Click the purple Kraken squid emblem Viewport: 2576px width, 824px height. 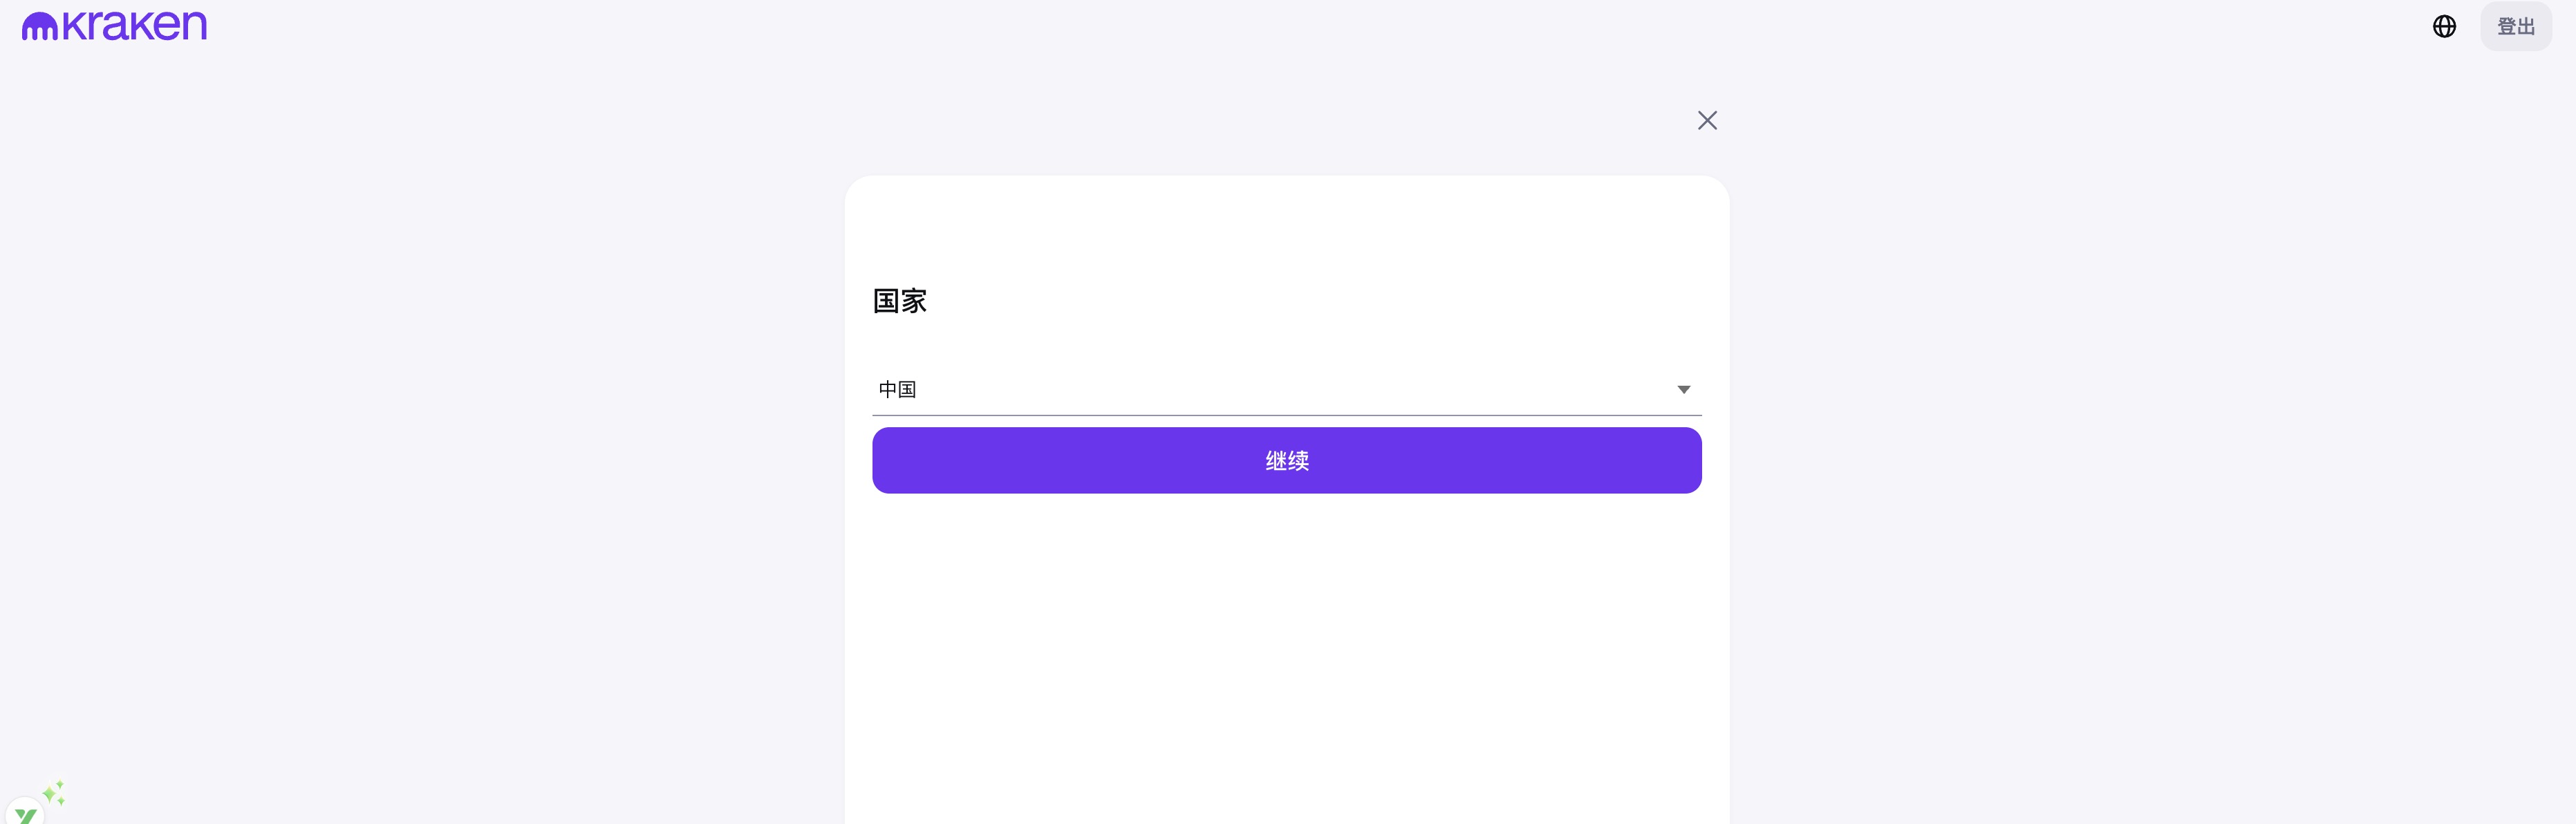(x=39, y=27)
